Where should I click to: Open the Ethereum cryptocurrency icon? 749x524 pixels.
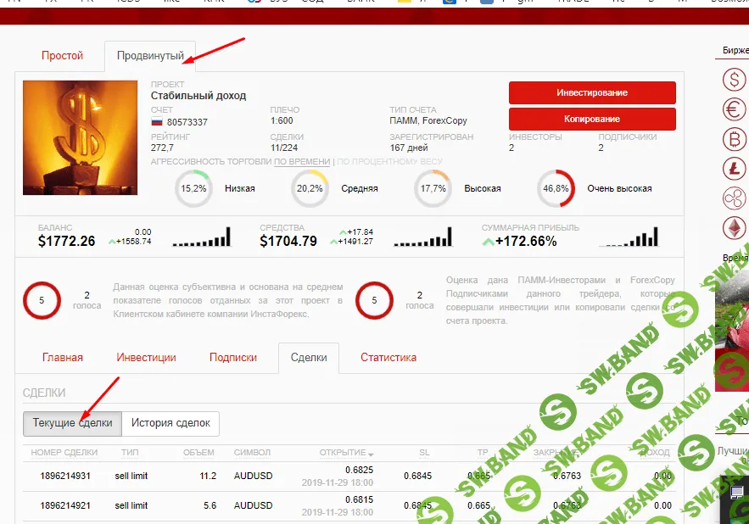point(734,228)
